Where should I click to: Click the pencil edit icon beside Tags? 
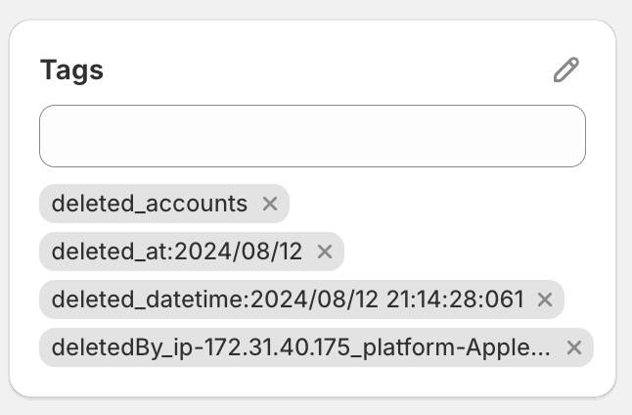(x=566, y=69)
